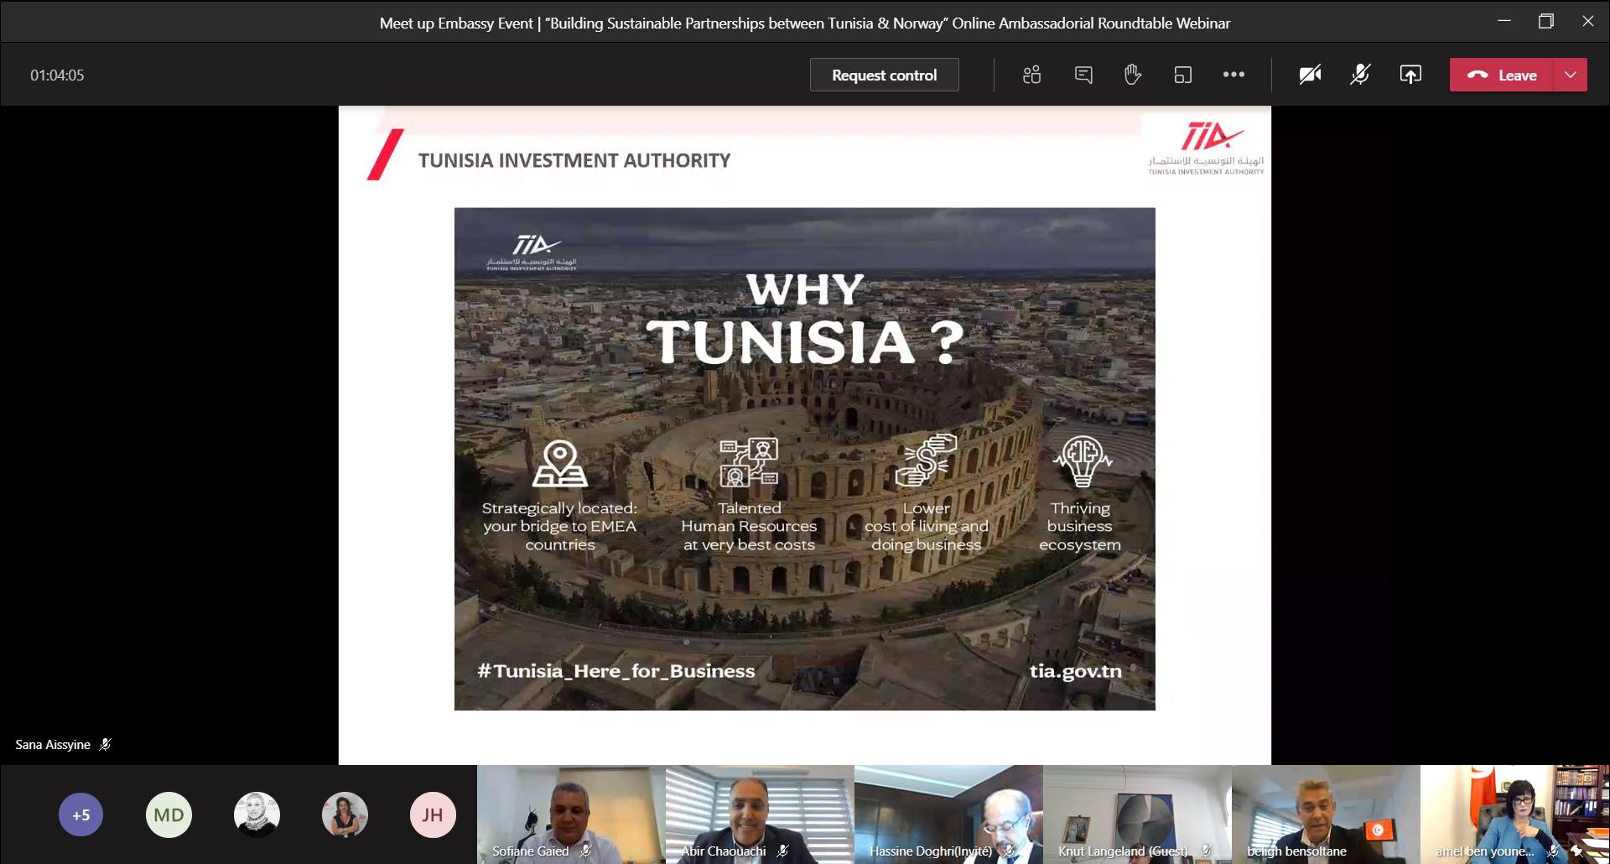Click pin icon on amel ben younes tile
The image size is (1610, 864).
[1576, 851]
